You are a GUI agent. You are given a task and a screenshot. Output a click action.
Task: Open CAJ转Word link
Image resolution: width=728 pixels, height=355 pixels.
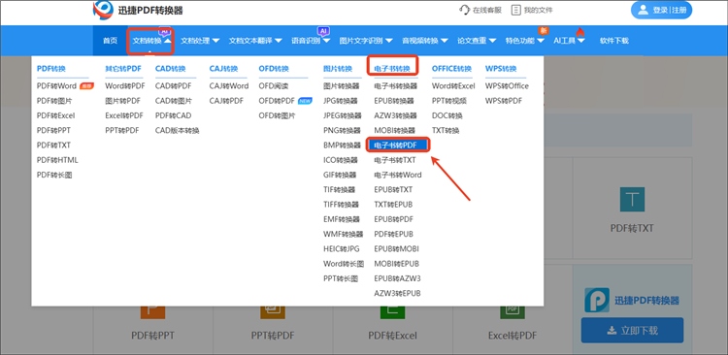(229, 86)
